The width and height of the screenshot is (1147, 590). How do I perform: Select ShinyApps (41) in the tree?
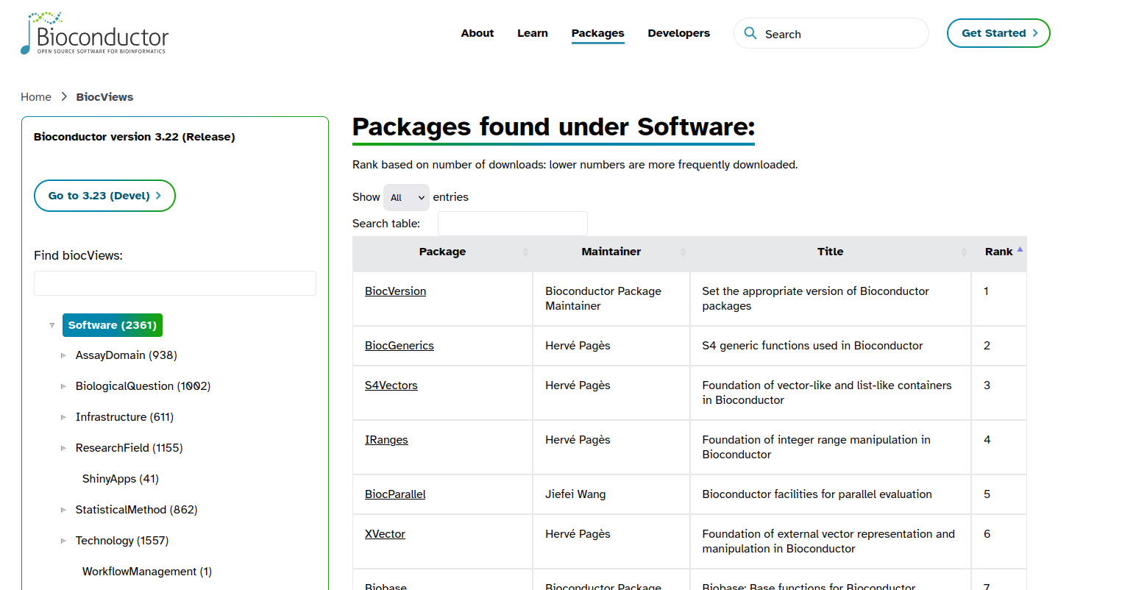point(121,479)
